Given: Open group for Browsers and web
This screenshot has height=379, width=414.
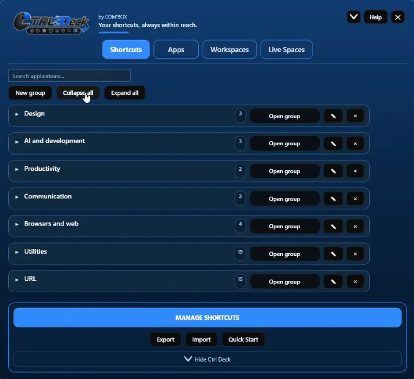Looking at the screenshot, I should point(284,226).
